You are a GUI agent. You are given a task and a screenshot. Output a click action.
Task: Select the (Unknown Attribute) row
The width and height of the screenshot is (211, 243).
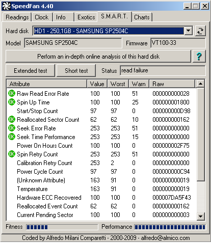pyautogui.click(x=101, y=180)
